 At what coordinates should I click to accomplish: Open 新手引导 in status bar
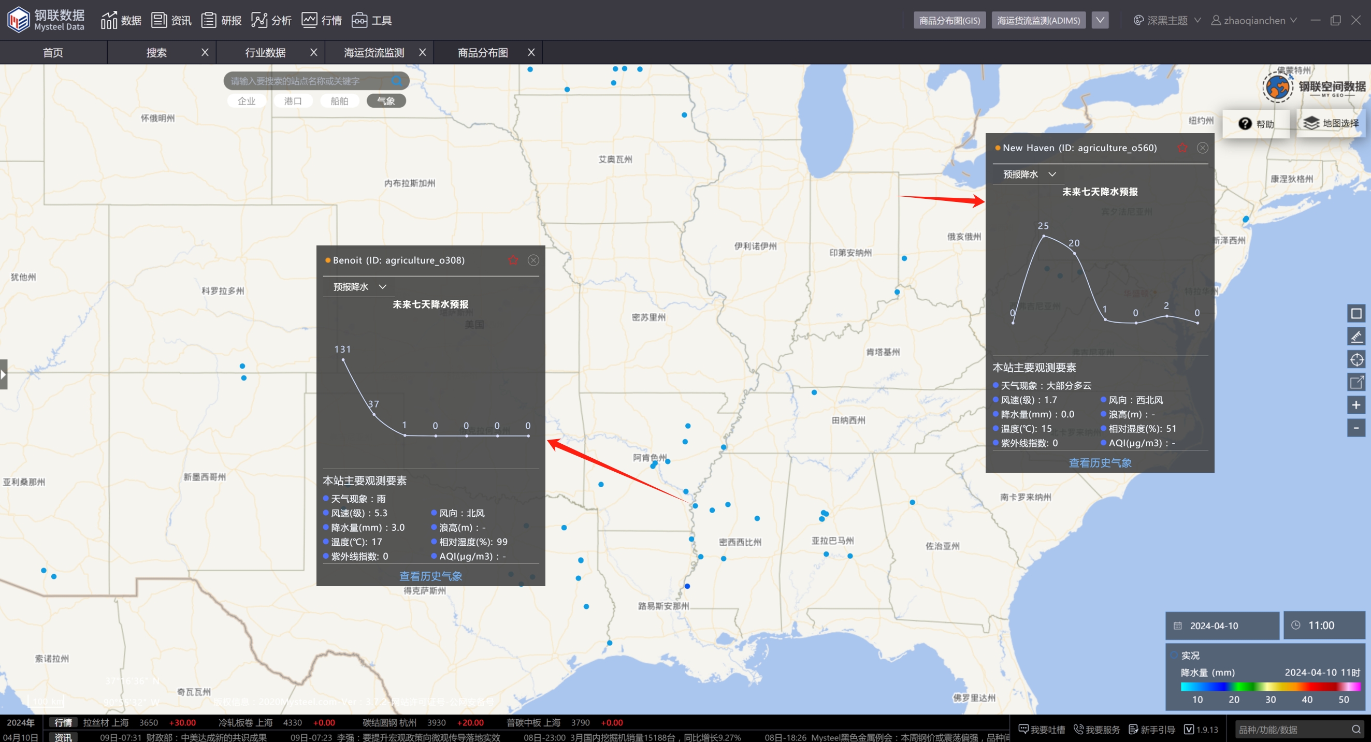click(x=1152, y=729)
